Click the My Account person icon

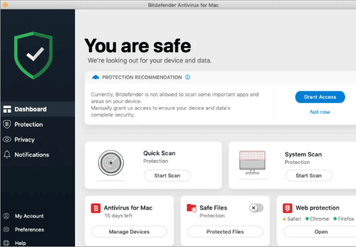[x=6, y=216]
